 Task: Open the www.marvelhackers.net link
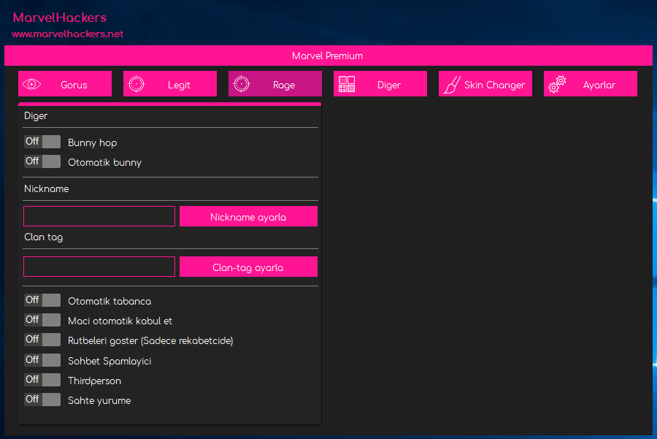(x=68, y=34)
